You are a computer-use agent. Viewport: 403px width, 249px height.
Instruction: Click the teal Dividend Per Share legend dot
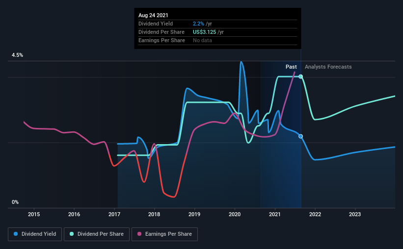[72, 234]
